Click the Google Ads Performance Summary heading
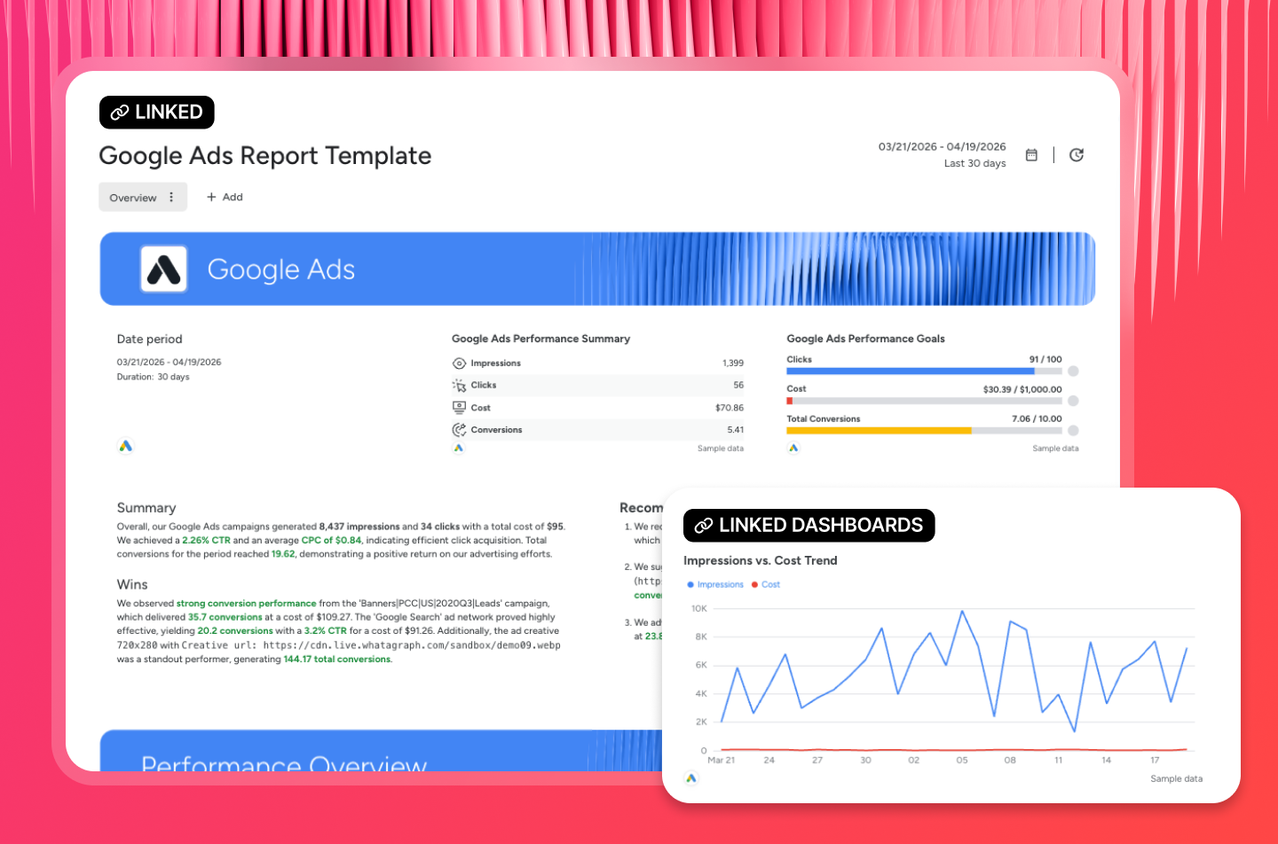 click(x=540, y=339)
